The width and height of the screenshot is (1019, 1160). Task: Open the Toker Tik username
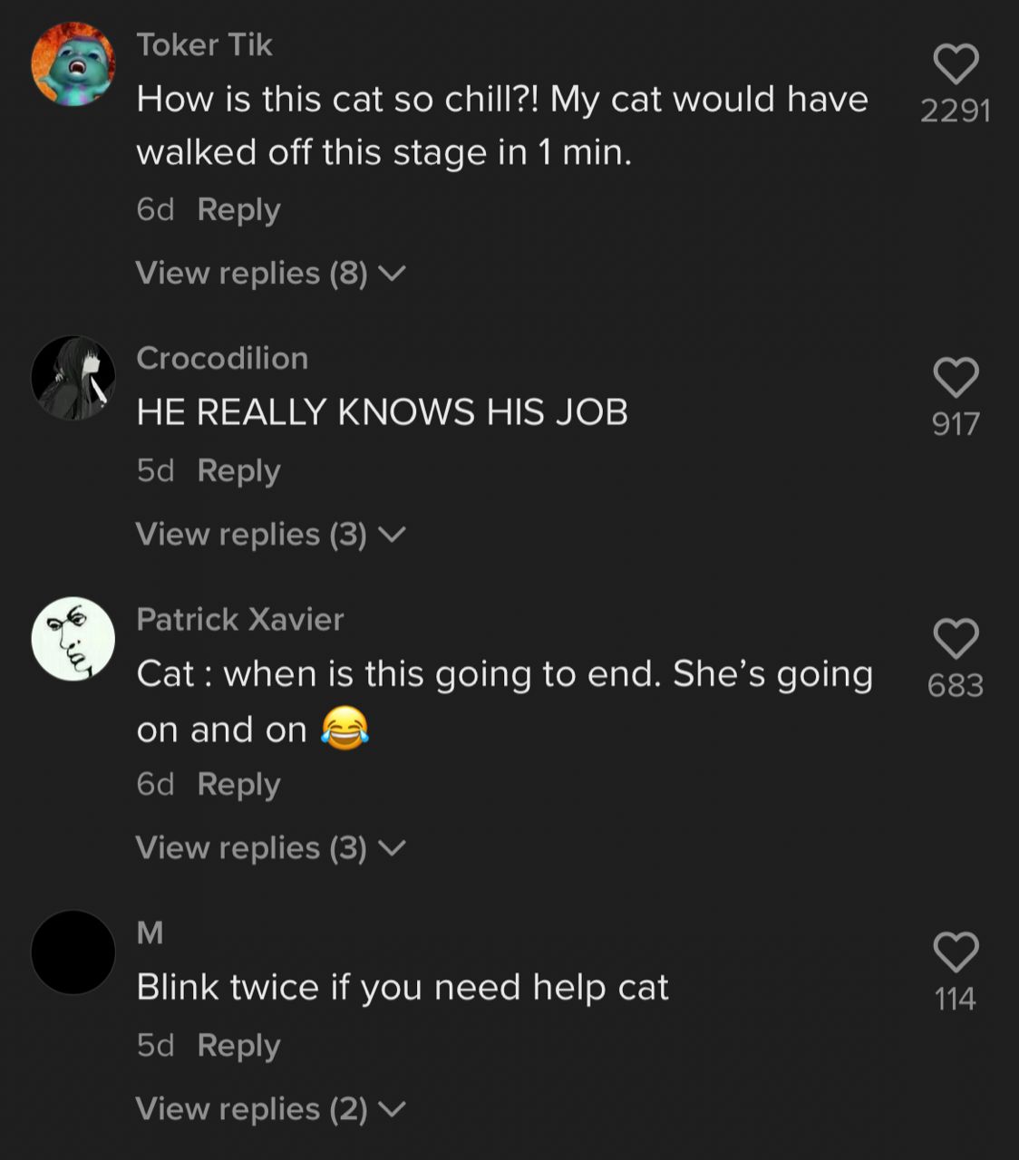pyautogui.click(x=204, y=44)
